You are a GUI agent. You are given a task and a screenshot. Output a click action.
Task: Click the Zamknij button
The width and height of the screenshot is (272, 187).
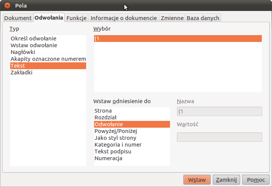tap(226, 179)
